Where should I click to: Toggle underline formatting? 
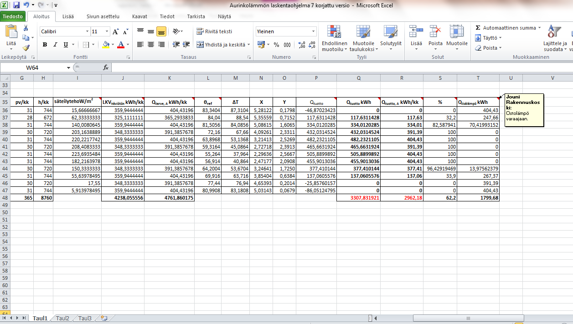tap(66, 45)
